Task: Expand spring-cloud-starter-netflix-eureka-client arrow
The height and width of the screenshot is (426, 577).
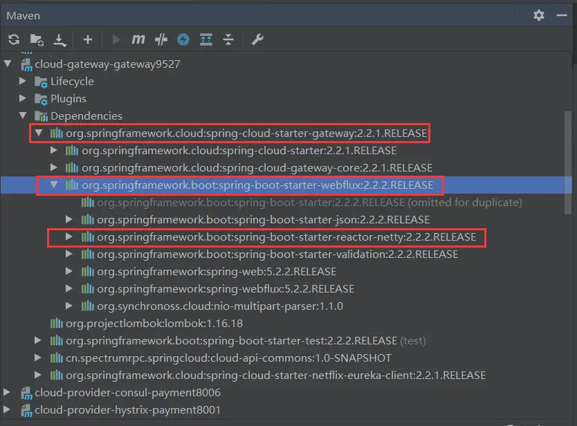Action: coord(38,375)
